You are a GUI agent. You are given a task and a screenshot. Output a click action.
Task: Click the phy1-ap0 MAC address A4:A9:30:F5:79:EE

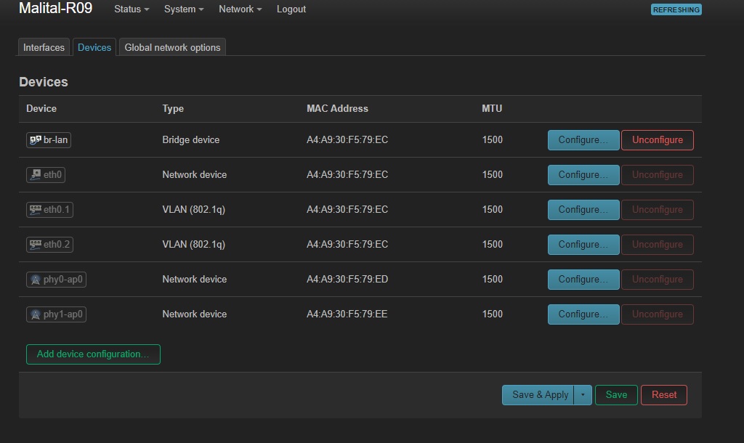click(347, 314)
